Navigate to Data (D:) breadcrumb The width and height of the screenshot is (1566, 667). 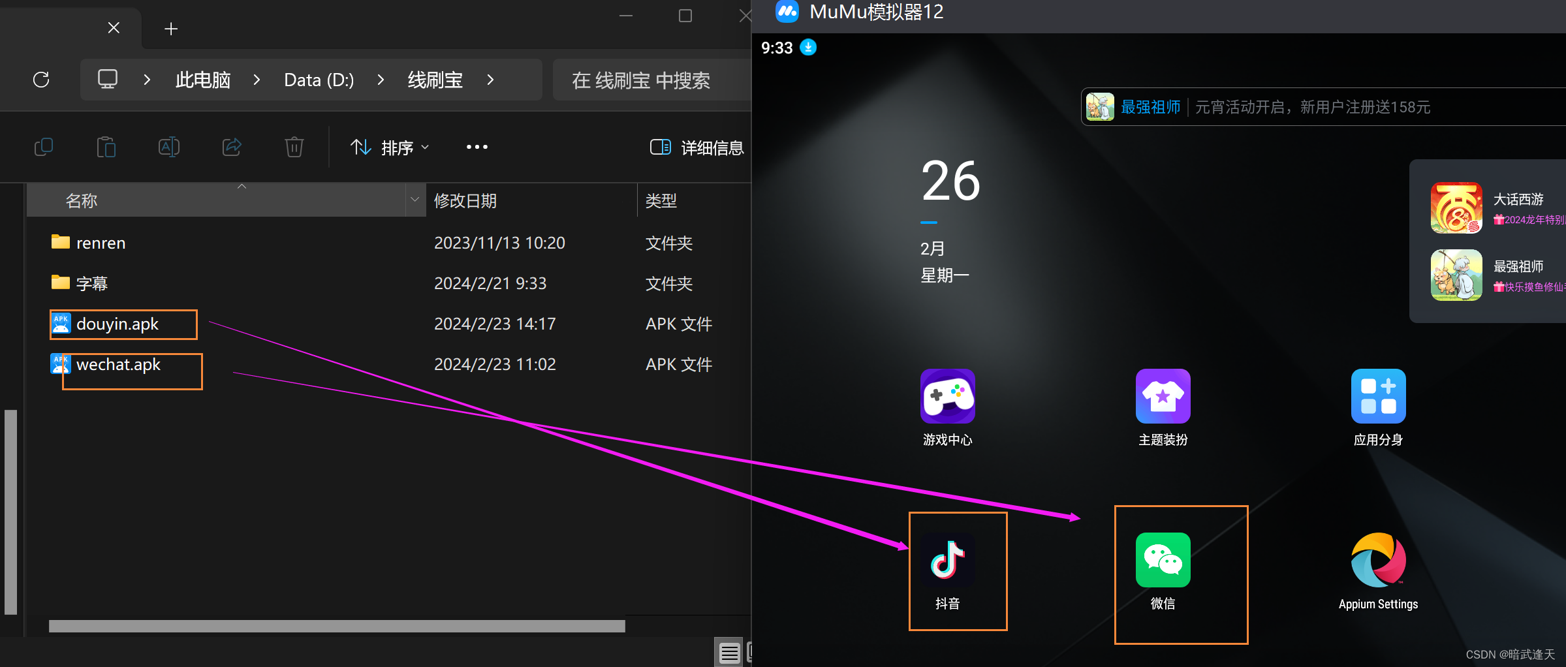click(x=319, y=80)
